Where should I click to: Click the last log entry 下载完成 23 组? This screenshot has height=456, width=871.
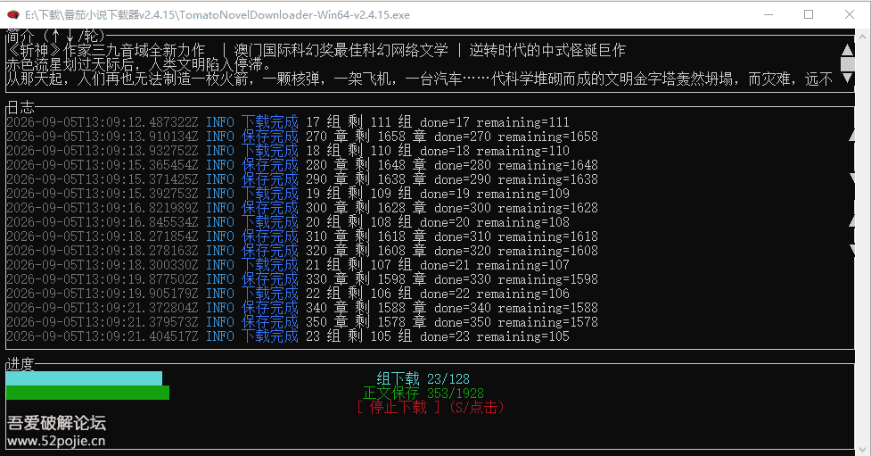[288, 336]
